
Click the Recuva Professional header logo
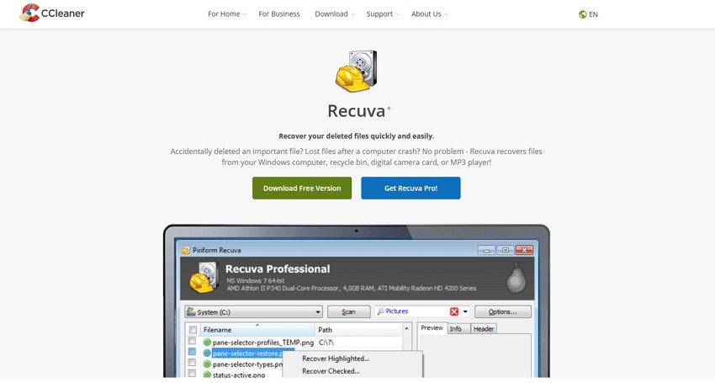click(204, 277)
